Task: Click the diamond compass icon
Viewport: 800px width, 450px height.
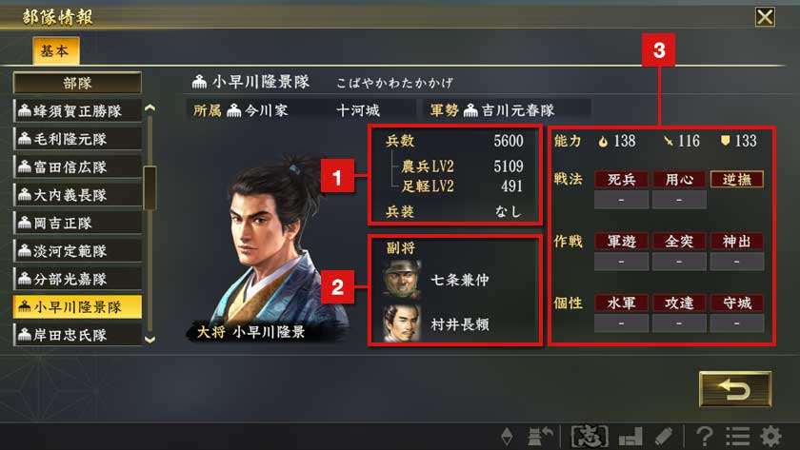Action: pos(507,437)
